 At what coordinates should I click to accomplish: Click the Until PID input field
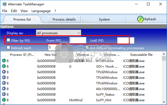pos(126,40)
